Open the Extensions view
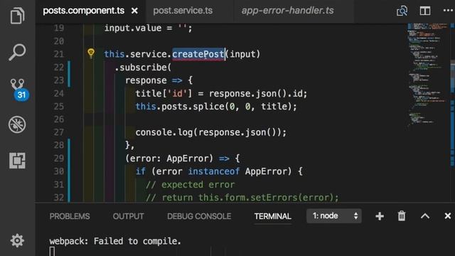The width and height of the screenshot is (455, 256). [x=17, y=161]
